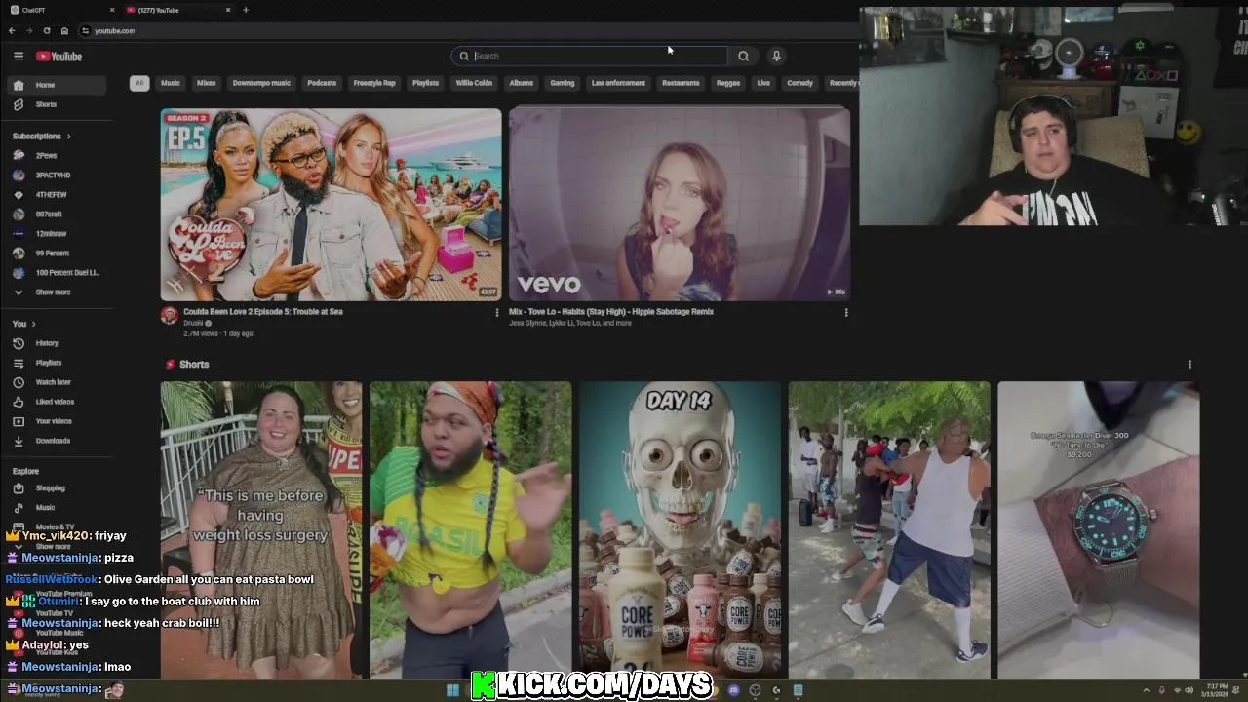Open Coulda Been Love Episode 5 thumbnail
The image size is (1248, 702).
pos(331,204)
